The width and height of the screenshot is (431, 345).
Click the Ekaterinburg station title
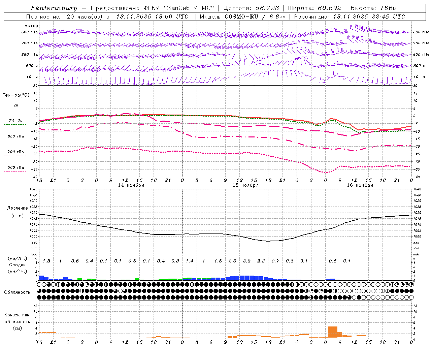(x=54, y=8)
